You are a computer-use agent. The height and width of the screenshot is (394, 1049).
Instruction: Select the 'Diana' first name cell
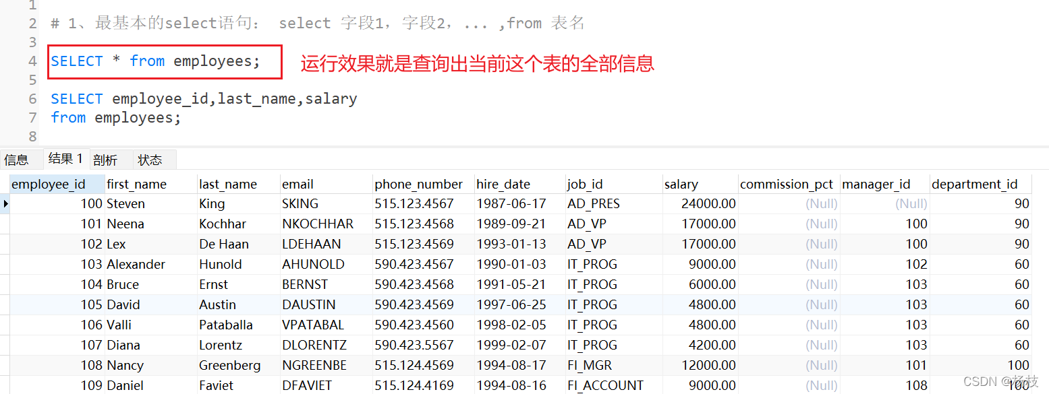pos(151,345)
